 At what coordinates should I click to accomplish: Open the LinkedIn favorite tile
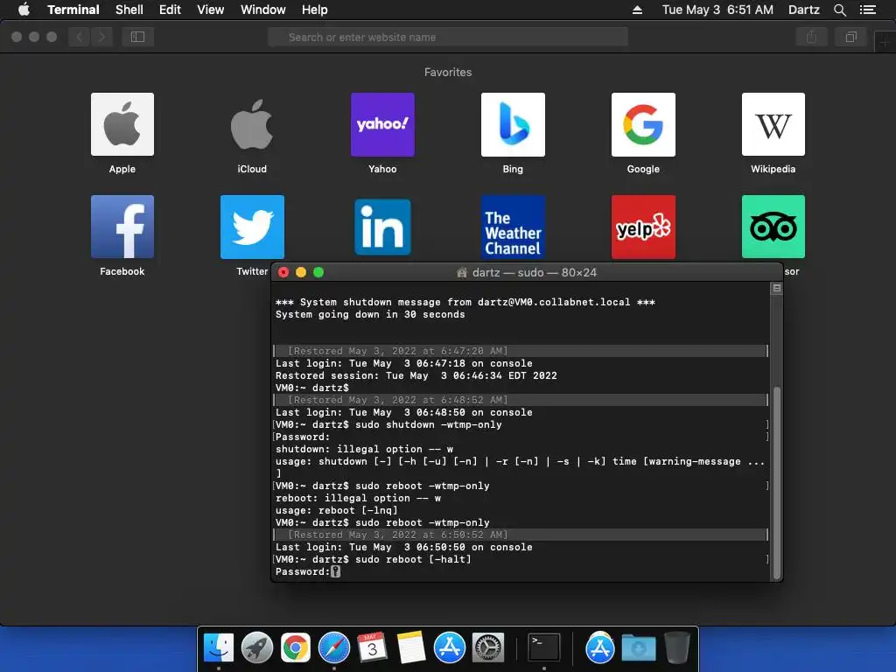click(x=382, y=227)
